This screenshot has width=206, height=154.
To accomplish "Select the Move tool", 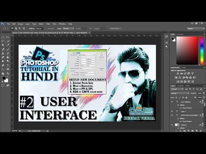I will [x=8, y=37].
